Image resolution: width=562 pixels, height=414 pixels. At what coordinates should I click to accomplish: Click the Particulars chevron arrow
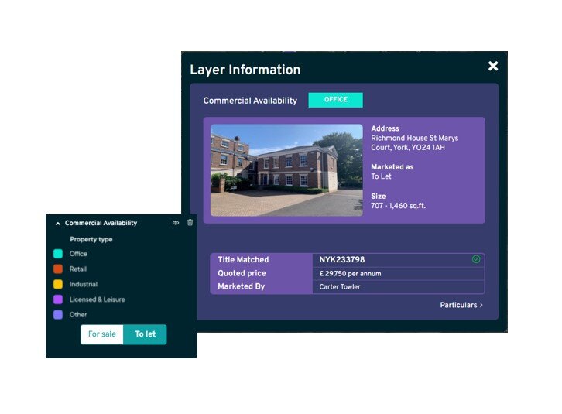[481, 305]
